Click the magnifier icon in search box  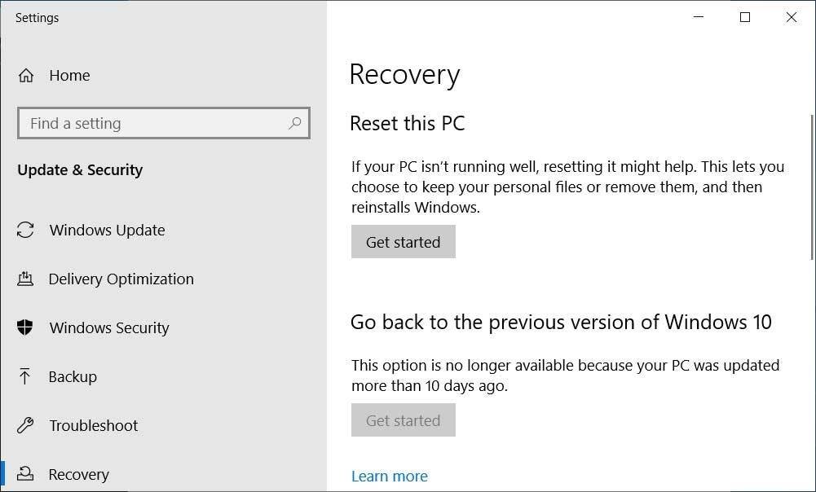pos(294,124)
